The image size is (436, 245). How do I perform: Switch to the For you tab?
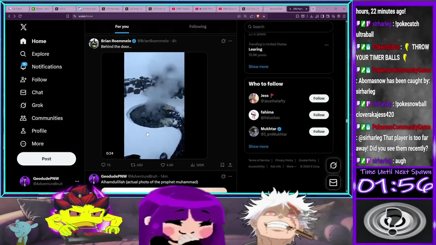[122, 27]
